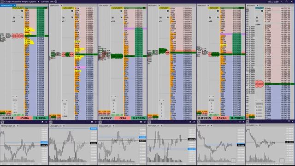Screen dimensions: 295x166
Task: Click the -1524п value under KSMUSDT
Action: pyautogui.click(x=221, y=118)
